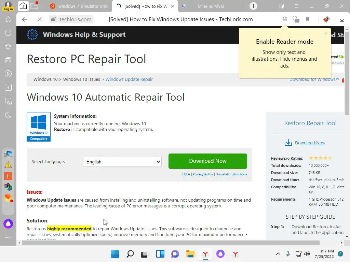
Task: Click the green Download Now button
Action: point(208,161)
